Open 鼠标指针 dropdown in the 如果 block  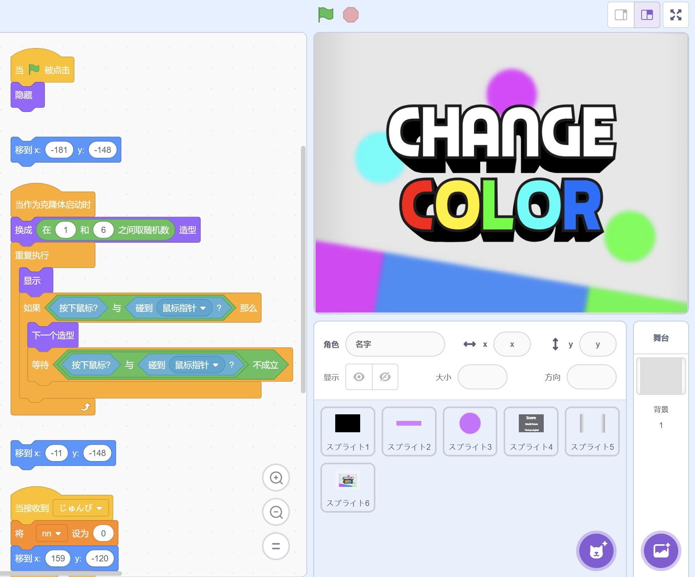click(x=203, y=308)
